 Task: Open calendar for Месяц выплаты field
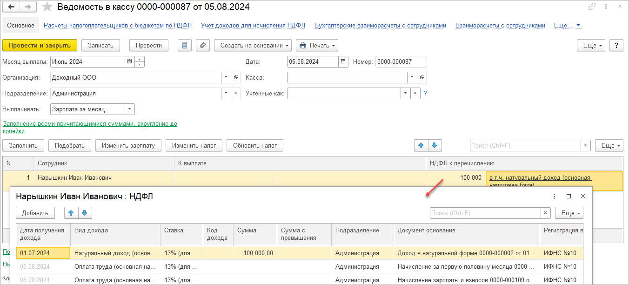(129, 61)
